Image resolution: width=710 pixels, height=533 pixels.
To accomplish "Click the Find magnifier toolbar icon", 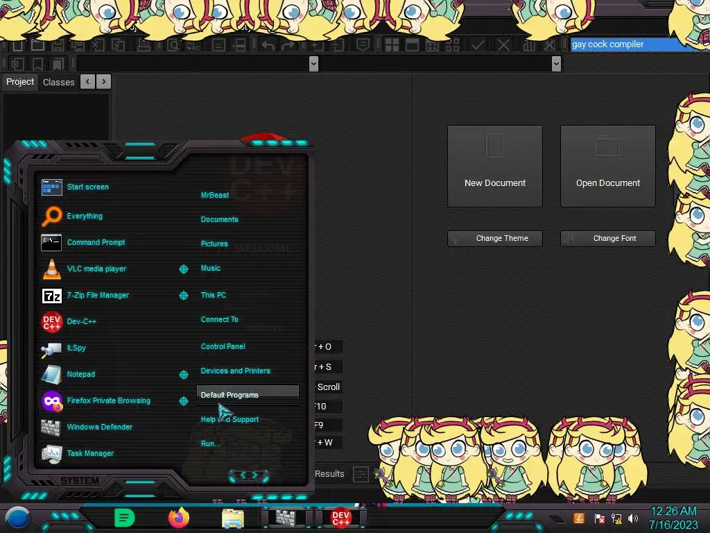I will point(173,45).
